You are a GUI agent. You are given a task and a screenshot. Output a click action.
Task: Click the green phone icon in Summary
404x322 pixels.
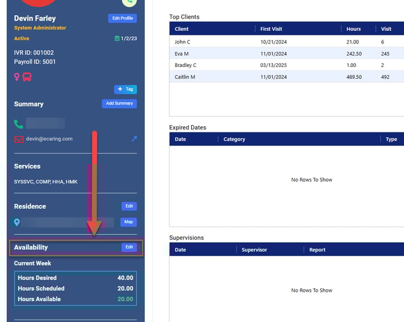19,124
